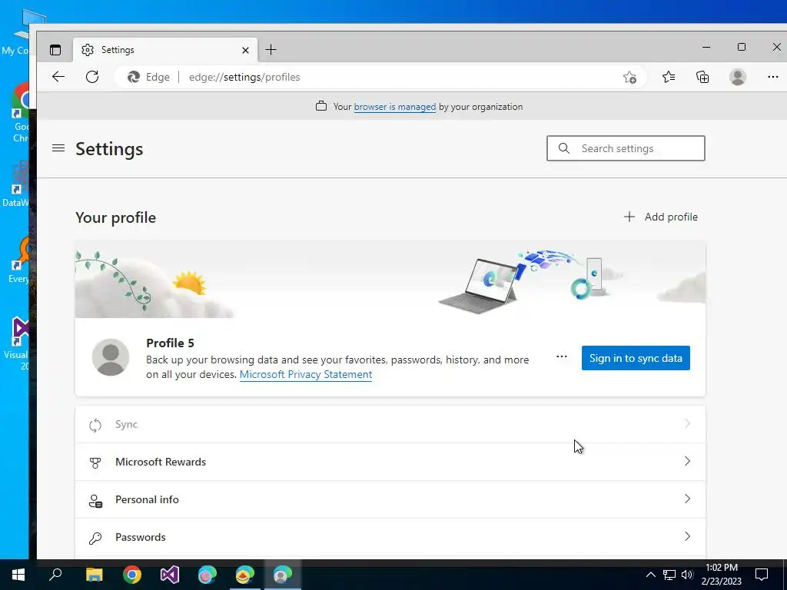
Task: Add this page to favorites star icon
Action: [629, 77]
